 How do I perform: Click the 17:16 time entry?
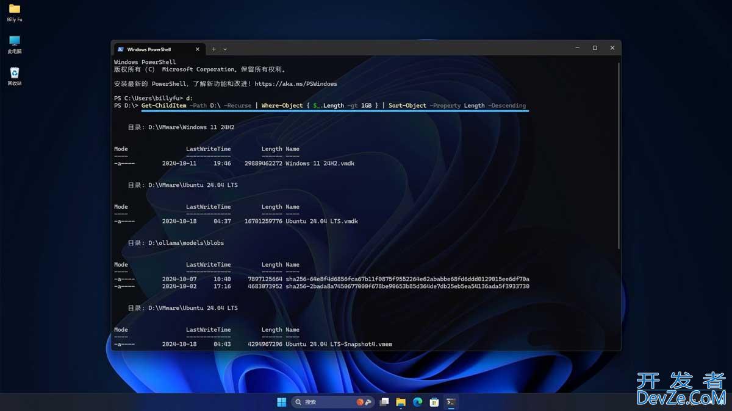(x=223, y=287)
